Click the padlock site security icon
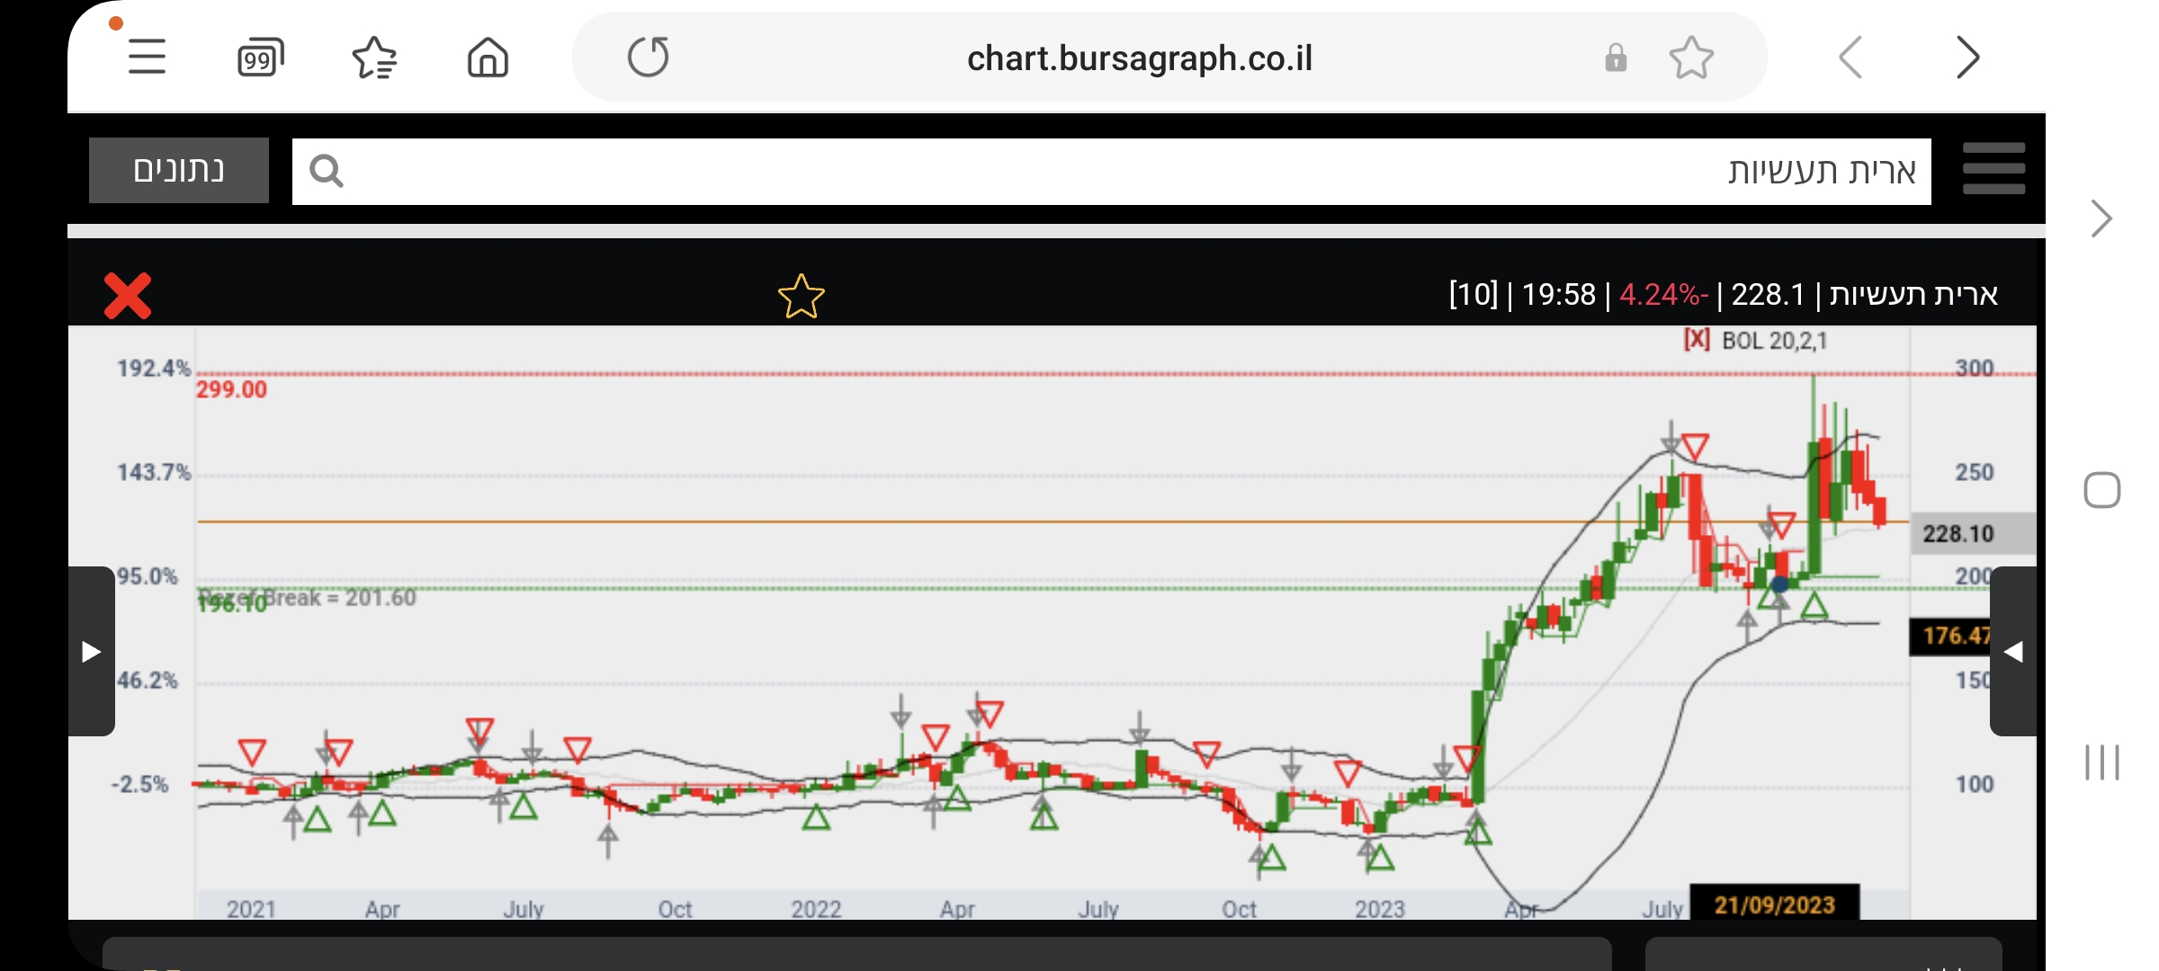Screen dimensions: 2159x971 (1616, 58)
